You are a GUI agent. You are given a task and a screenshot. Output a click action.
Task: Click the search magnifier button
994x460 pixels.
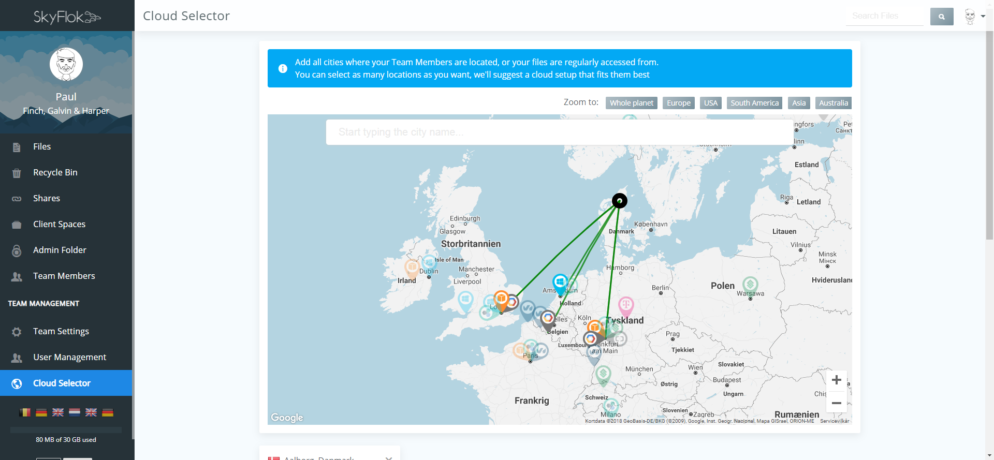point(942,17)
